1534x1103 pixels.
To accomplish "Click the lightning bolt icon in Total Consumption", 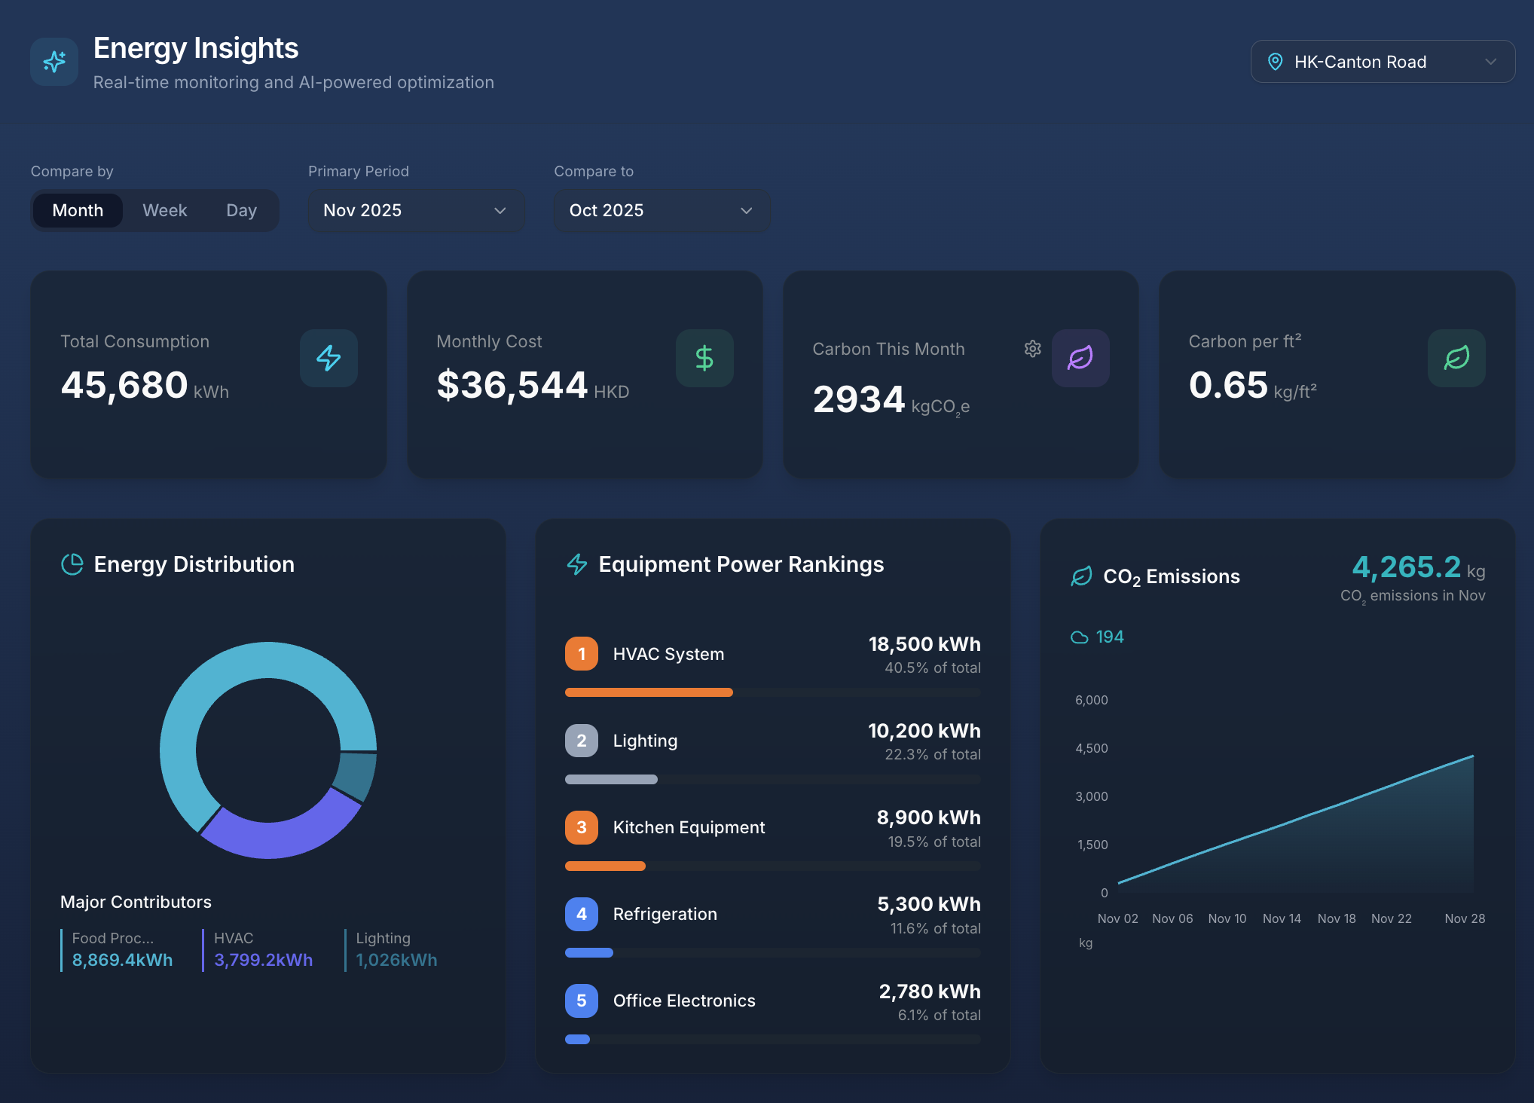I will tap(328, 358).
